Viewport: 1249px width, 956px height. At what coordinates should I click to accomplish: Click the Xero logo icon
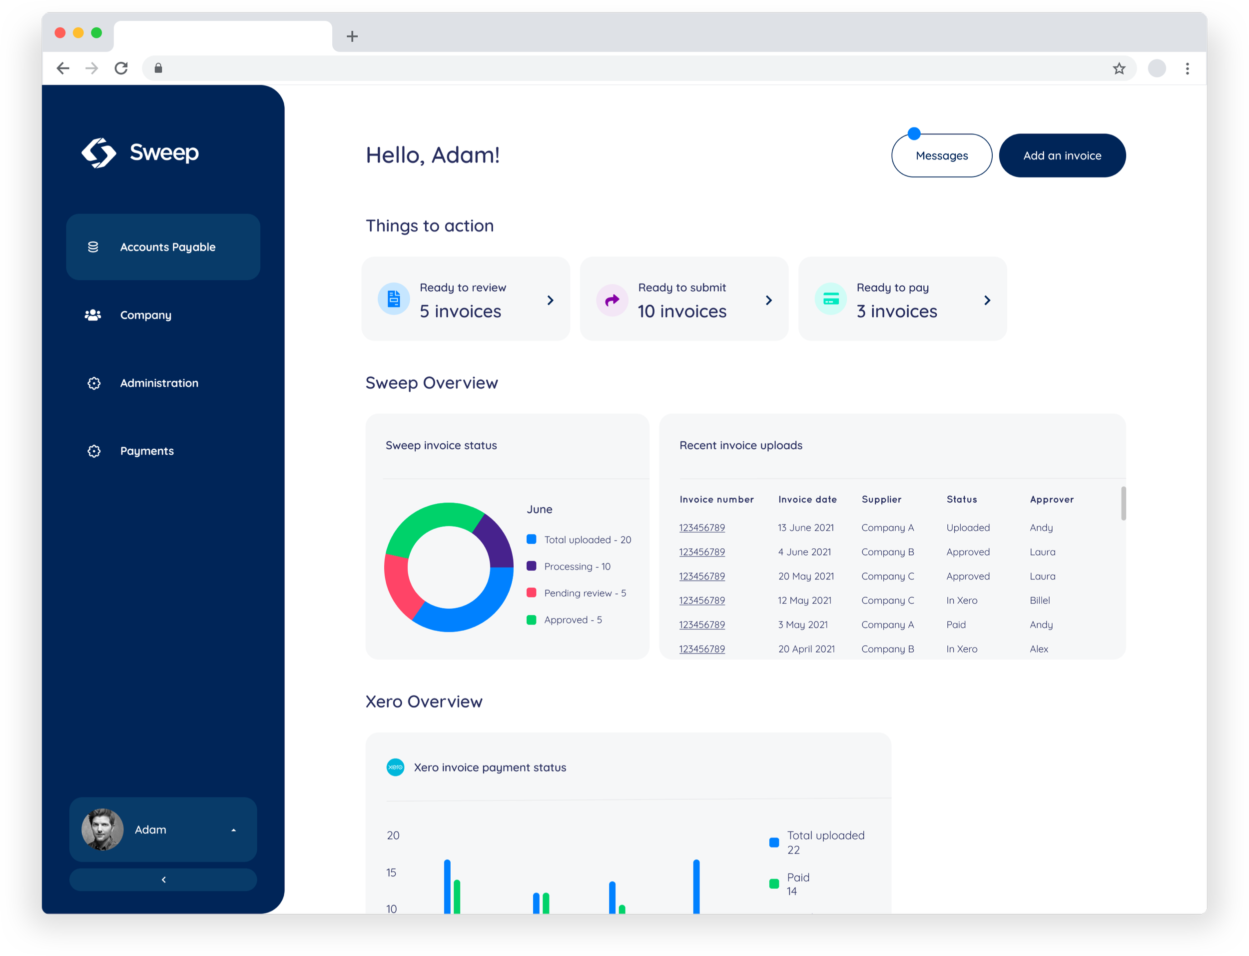[x=395, y=767]
